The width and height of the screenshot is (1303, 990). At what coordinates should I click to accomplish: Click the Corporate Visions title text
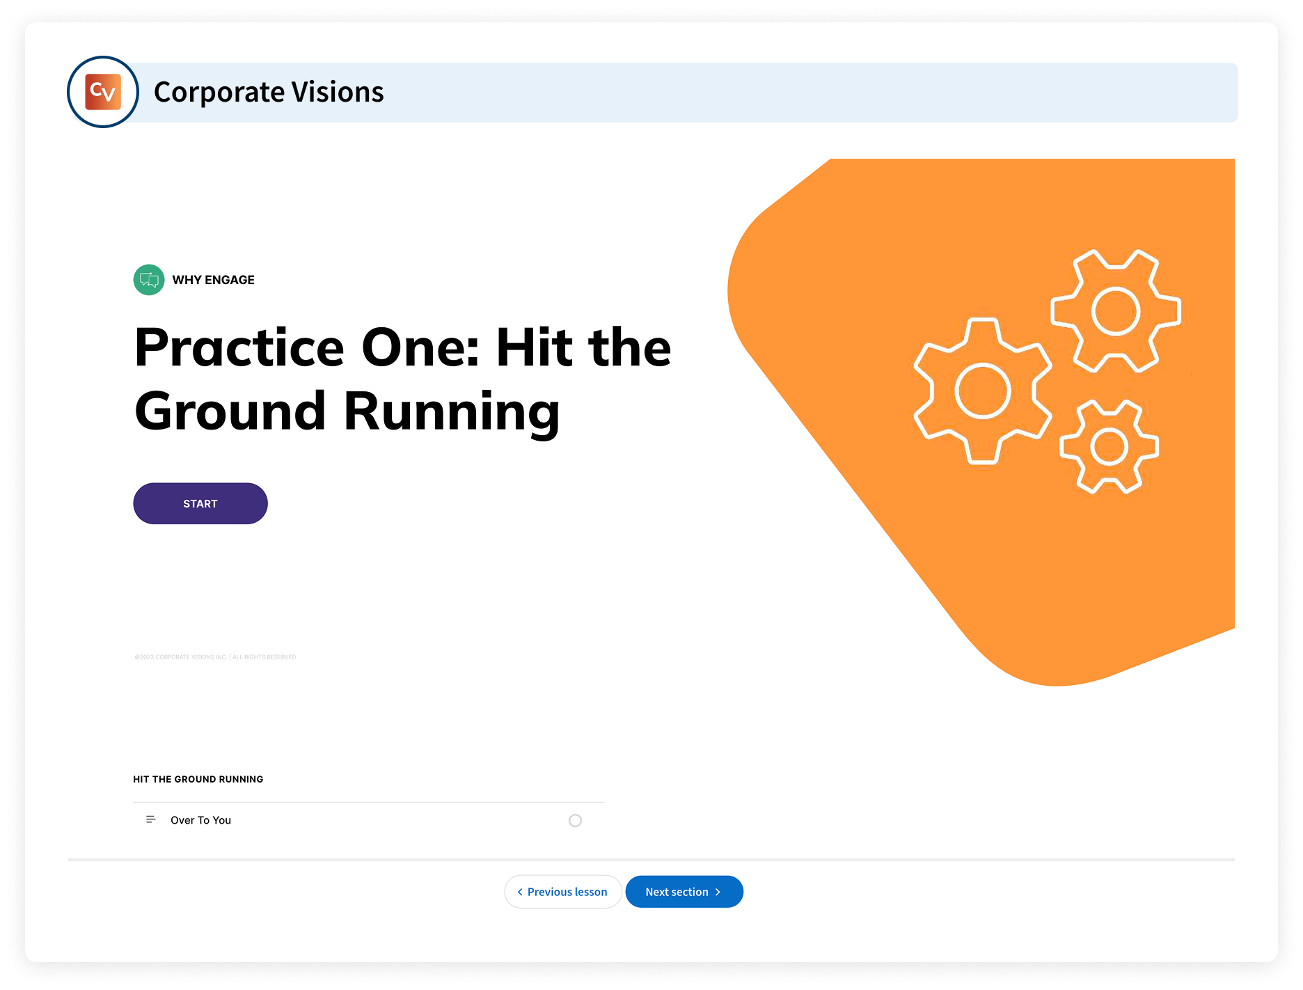click(x=268, y=92)
